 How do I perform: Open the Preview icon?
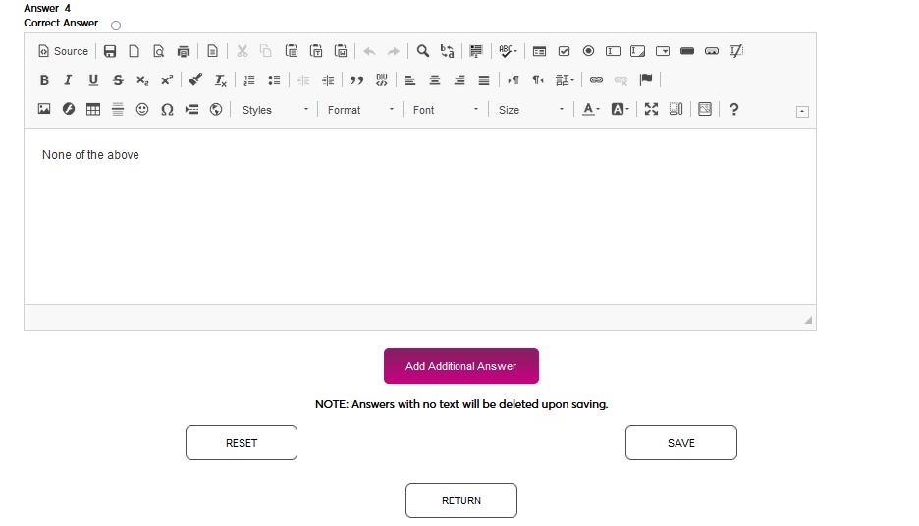coord(159,51)
